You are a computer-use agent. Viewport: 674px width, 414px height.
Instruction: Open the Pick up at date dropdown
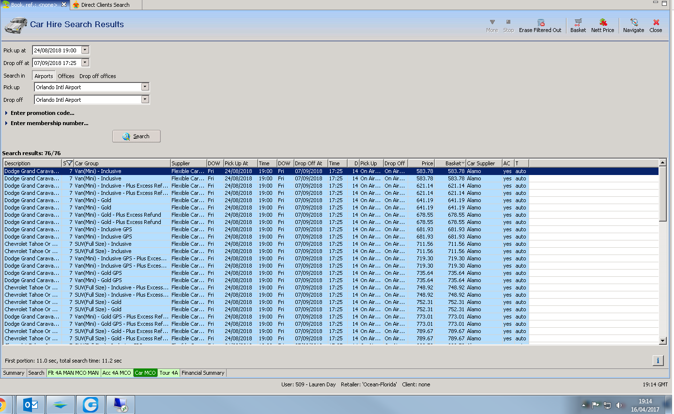(x=85, y=50)
